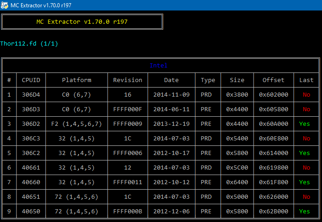Click revision FFFF000F in row 2
The image size is (322, 222).
(128, 109)
